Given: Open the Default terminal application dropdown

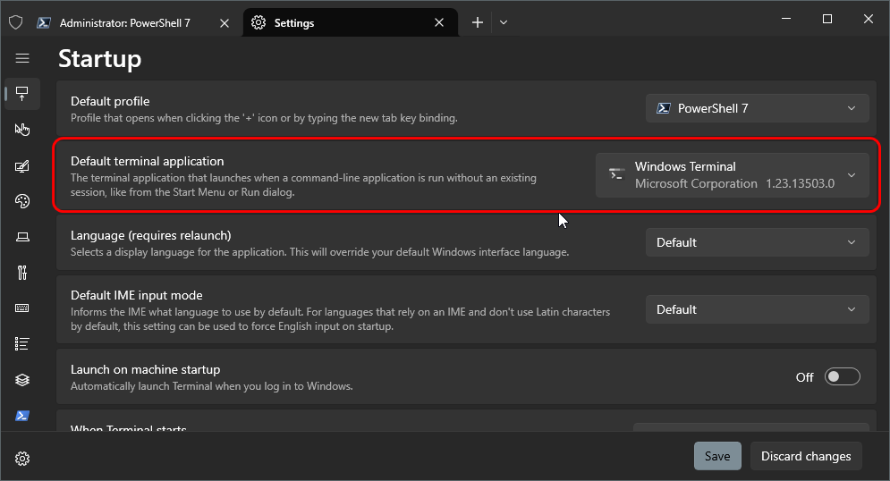Looking at the screenshot, I should tap(732, 175).
